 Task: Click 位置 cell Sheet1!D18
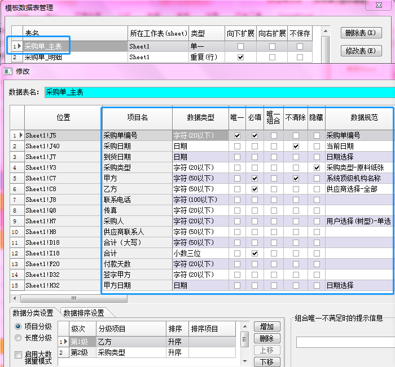(x=63, y=242)
